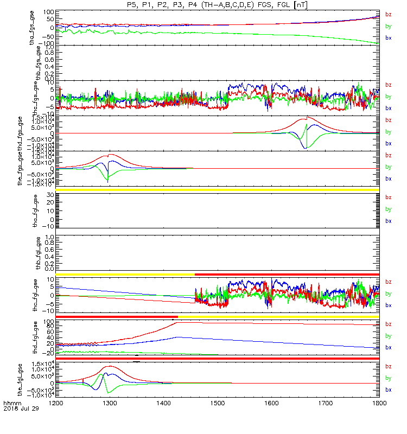Click the 1700 time tick label
The height and width of the screenshot is (434, 407).
point(325,403)
